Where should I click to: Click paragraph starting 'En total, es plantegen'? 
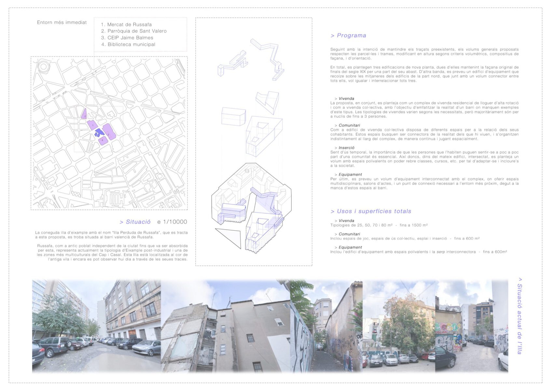coord(424,74)
